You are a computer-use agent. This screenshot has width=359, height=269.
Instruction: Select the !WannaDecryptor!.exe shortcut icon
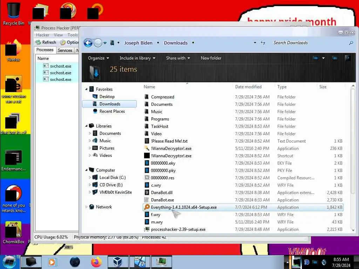147,156
